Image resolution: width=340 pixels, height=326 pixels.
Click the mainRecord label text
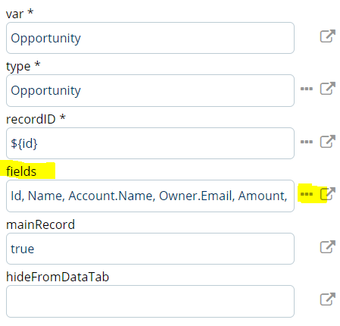pyautogui.click(x=40, y=224)
